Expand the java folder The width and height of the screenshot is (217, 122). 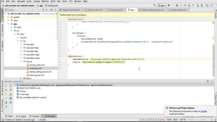[x=18, y=38]
